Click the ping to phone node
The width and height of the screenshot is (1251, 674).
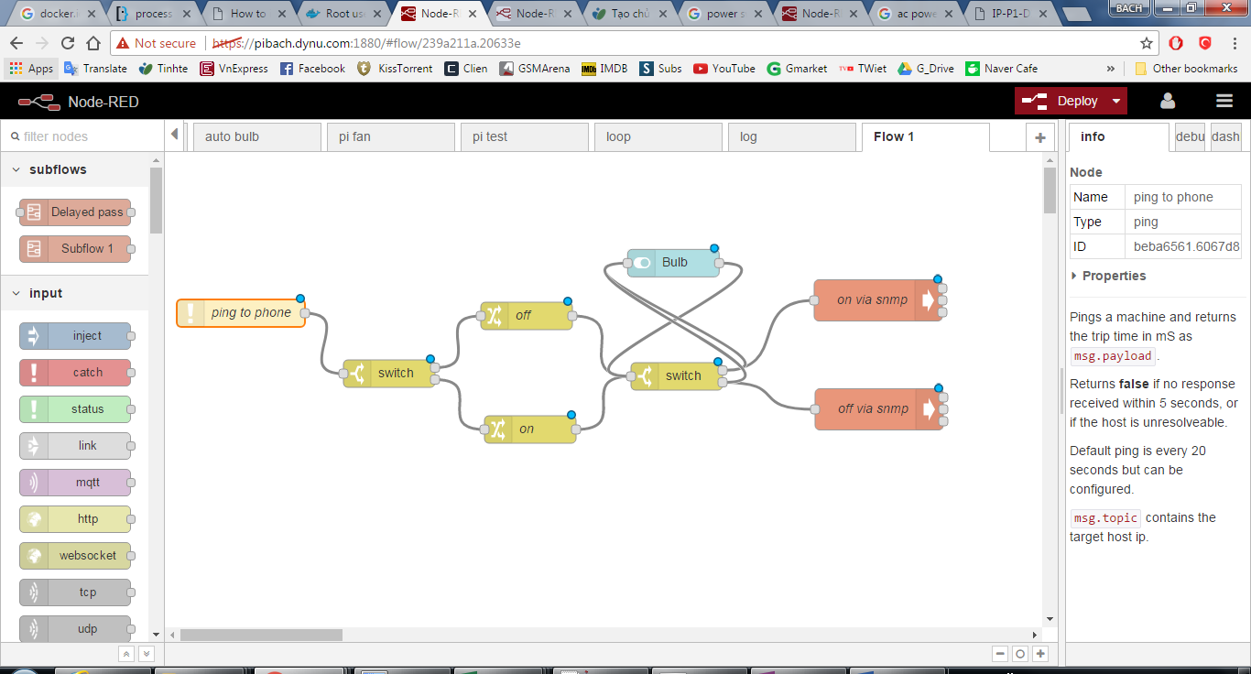tap(241, 313)
